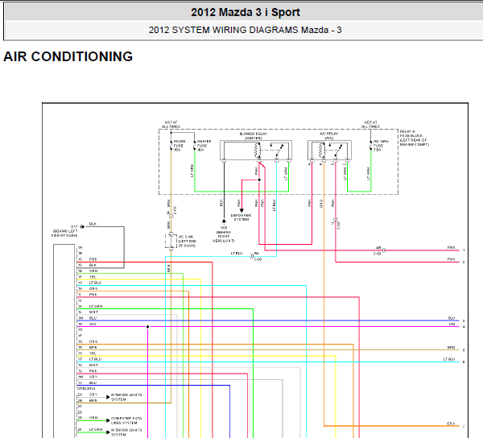Click the BLU wire label at pin 1X

coord(93,383)
